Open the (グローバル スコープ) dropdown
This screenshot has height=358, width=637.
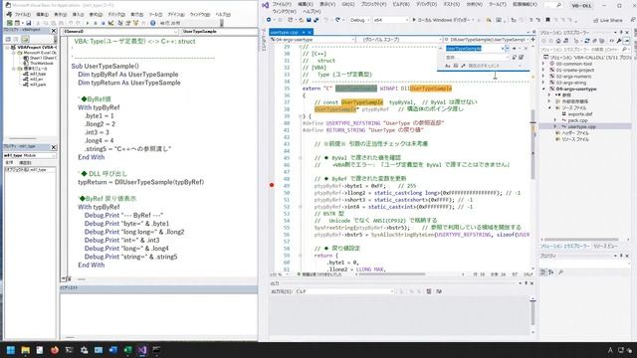click(x=399, y=40)
